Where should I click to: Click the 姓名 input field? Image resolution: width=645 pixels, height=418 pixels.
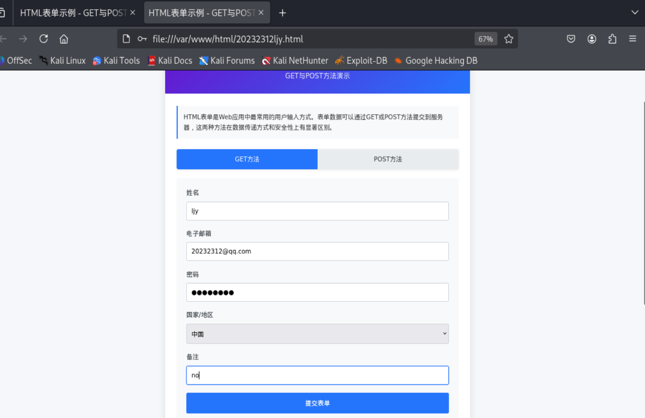(x=317, y=211)
